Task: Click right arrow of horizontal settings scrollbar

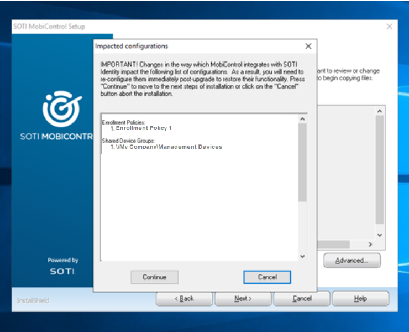Action: pos(370,244)
